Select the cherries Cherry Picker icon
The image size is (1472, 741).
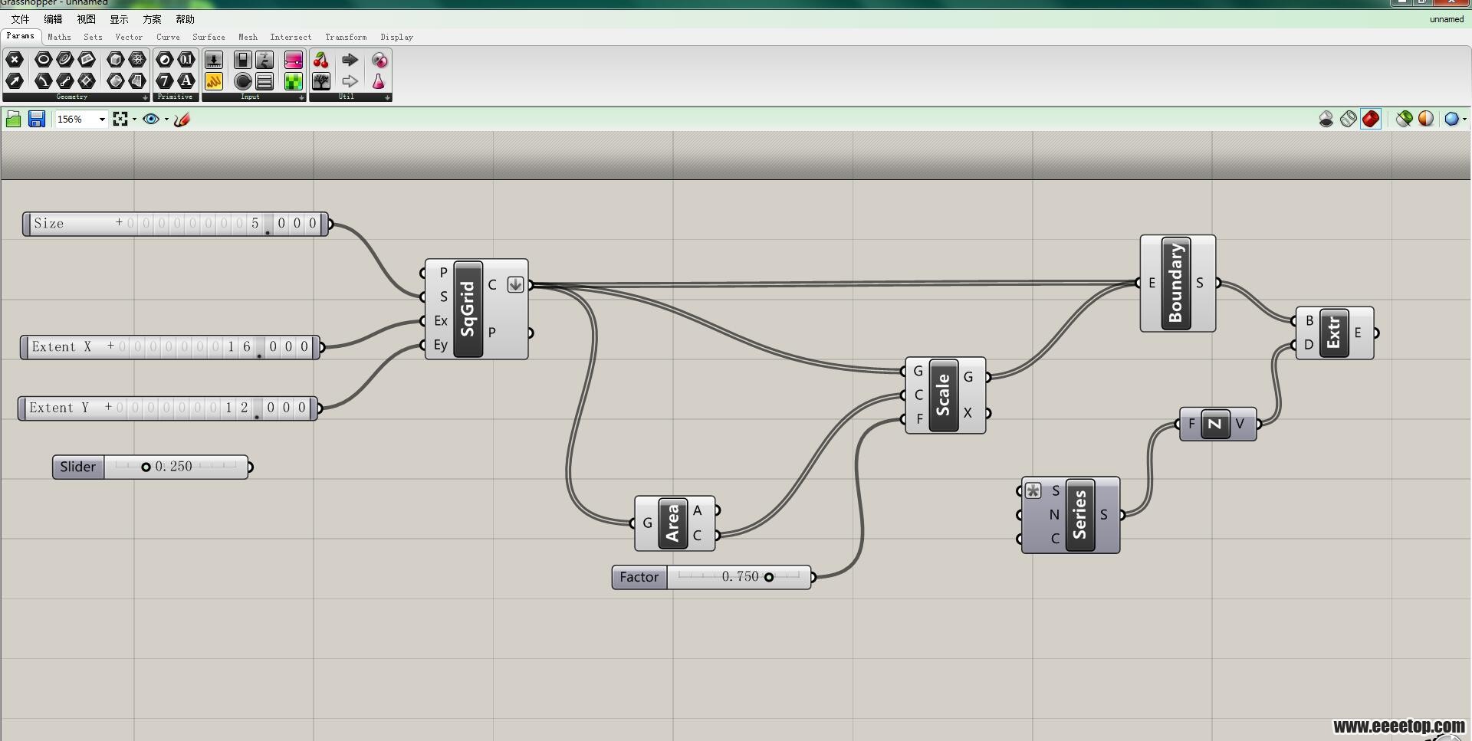pyautogui.click(x=320, y=59)
